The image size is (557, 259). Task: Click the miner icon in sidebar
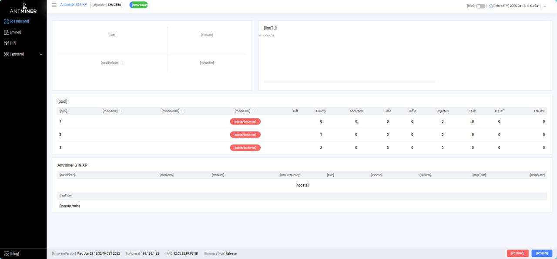point(6,32)
